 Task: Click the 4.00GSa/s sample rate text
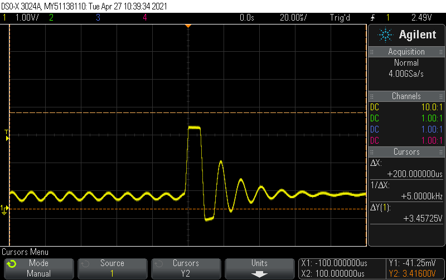coord(406,74)
